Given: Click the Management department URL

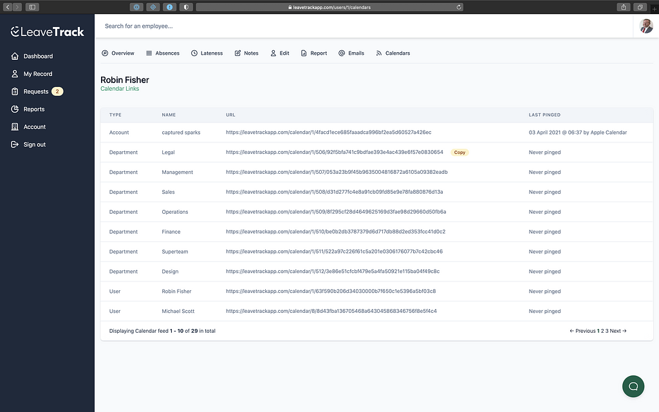Looking at the screenshot, I should point(337,172).
